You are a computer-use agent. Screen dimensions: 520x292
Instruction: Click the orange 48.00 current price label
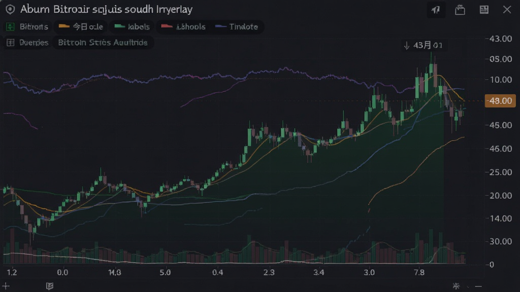pos(500,101)
